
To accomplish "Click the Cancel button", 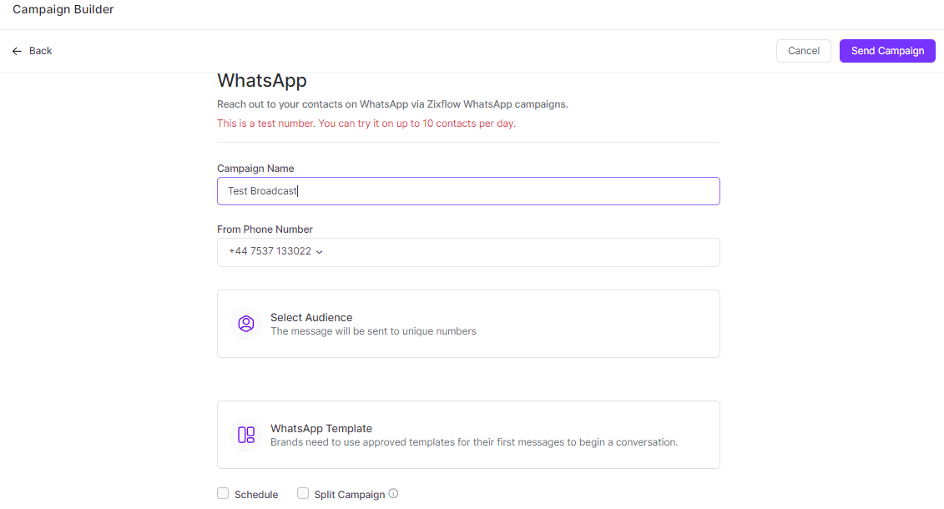I will tap(803, 50).
